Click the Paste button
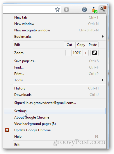The height and width of the screenshot is (154, 114). tap(93, 45)
